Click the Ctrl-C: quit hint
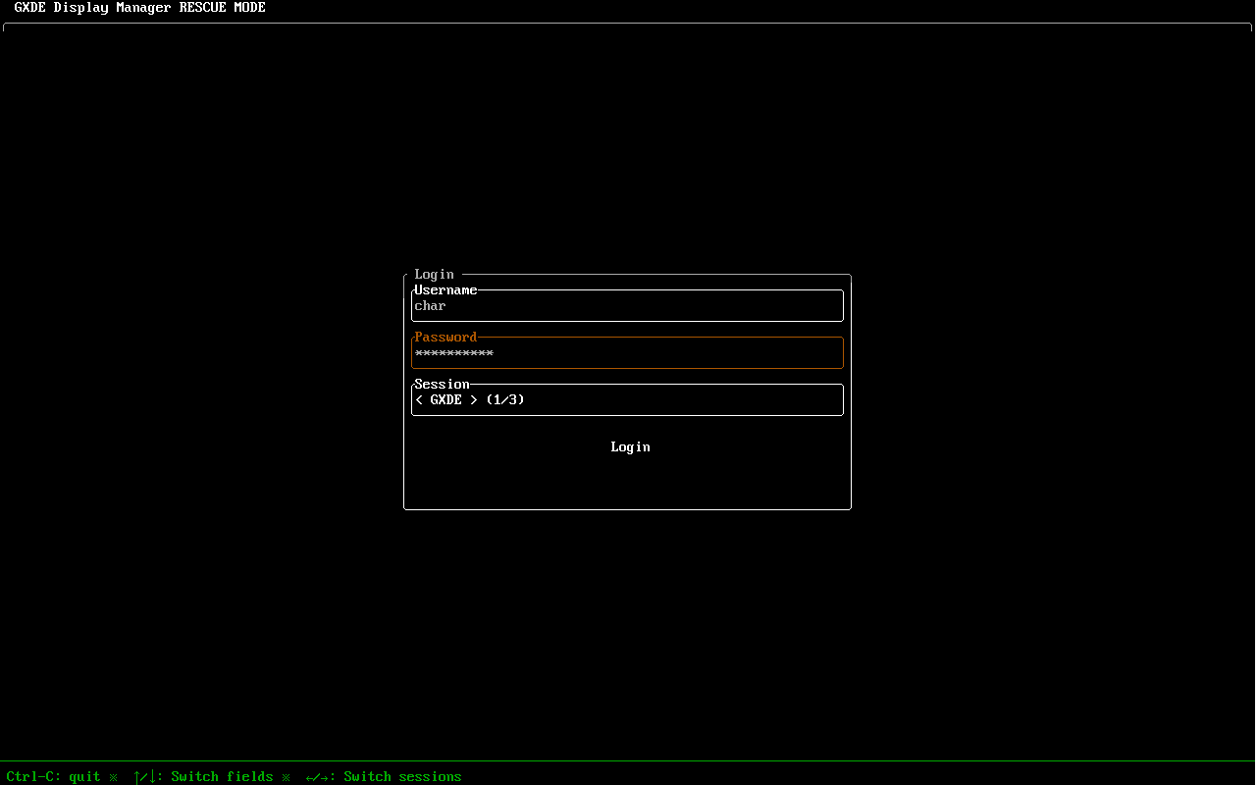 (53, 776)
